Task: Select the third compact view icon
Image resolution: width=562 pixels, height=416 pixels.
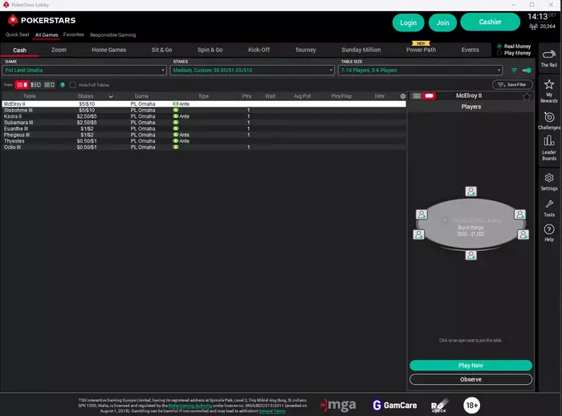Action: [x=49, y=85]
